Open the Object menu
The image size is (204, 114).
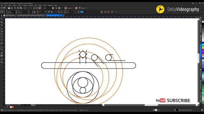click(x=20, y=6)
